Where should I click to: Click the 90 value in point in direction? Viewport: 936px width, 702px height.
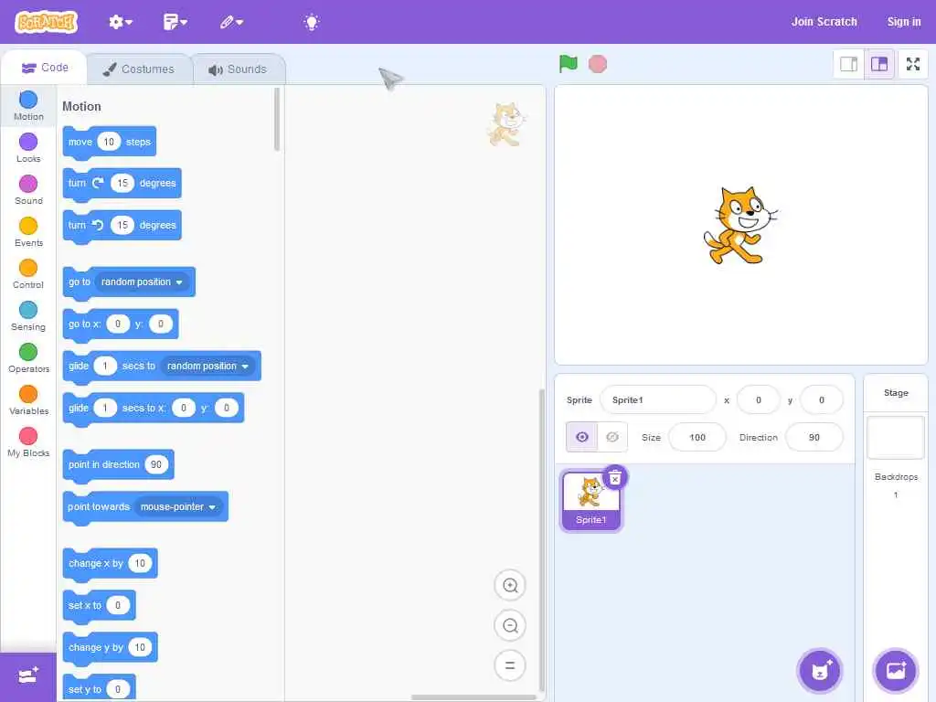(x=155, y=464)
